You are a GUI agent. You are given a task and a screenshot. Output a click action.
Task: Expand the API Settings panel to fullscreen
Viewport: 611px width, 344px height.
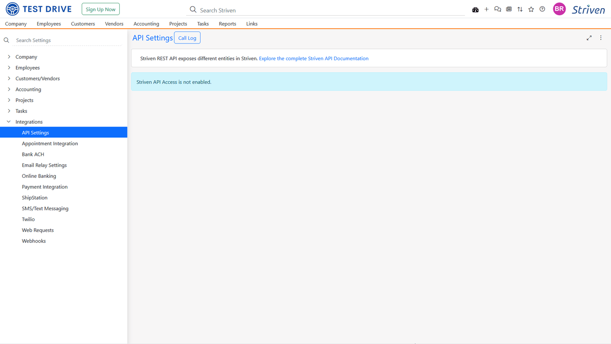coord(589,38)
